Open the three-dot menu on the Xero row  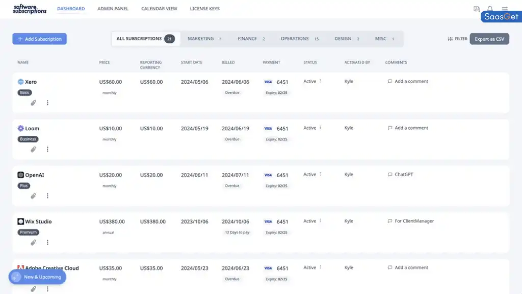47,103
